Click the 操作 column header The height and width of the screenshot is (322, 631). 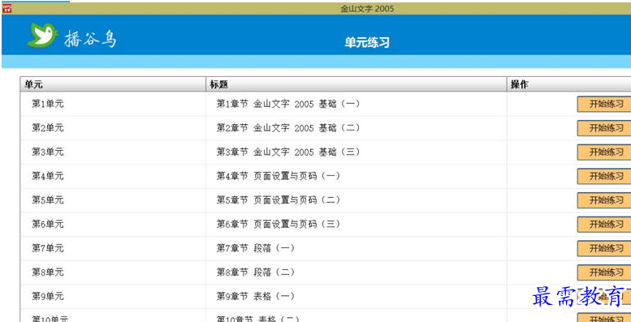pyautogui.click(x=568, y=84)
